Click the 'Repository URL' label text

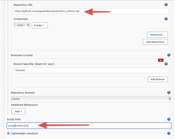coord(23,5)
